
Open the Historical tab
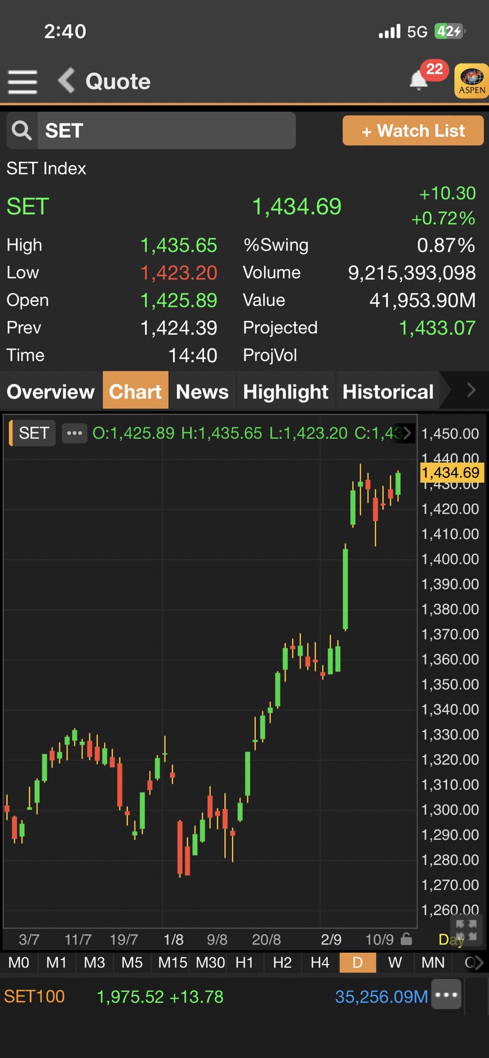coord(388,391)
